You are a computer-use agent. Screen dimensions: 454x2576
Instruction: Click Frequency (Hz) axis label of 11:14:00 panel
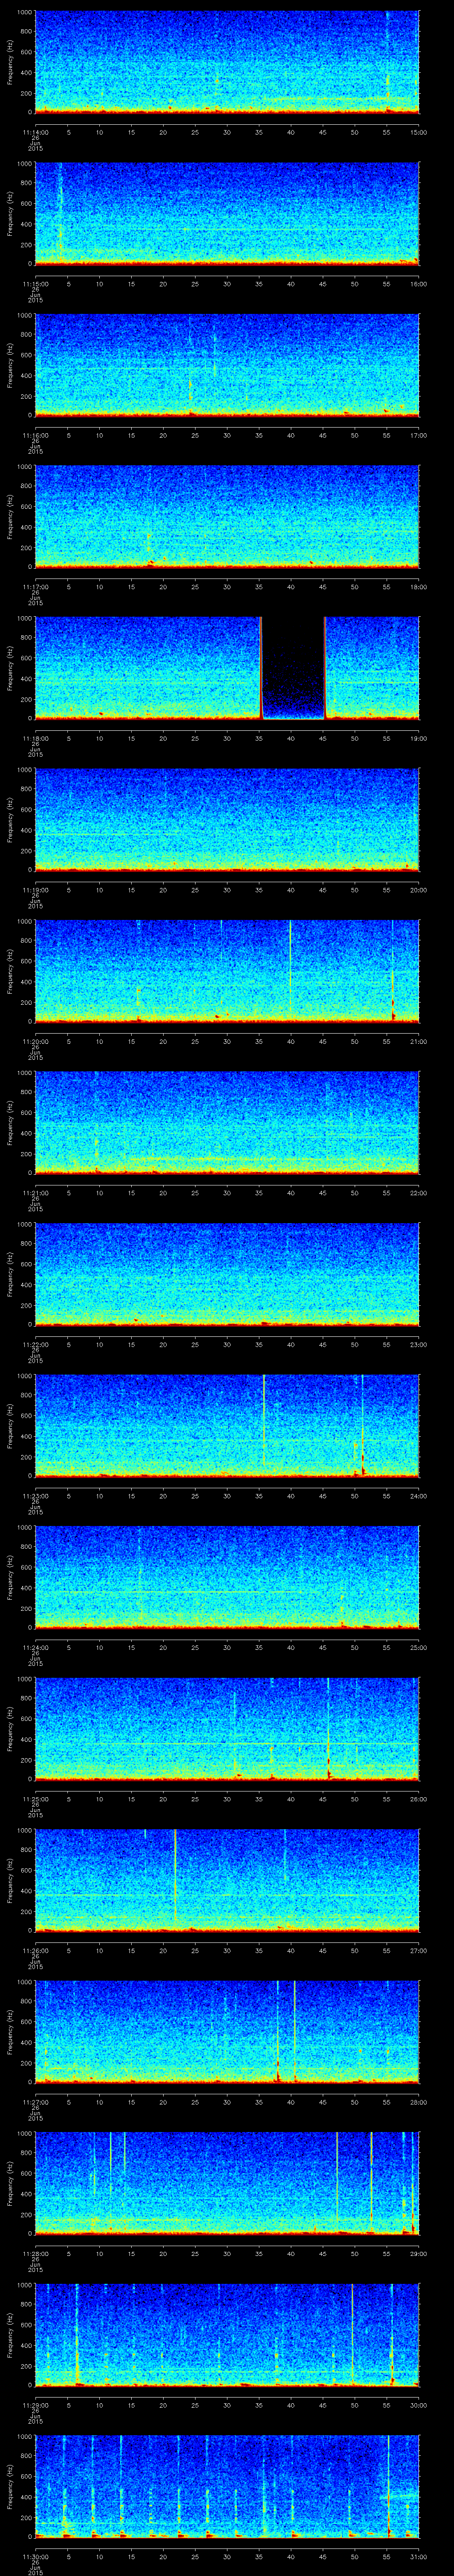(10, 62)
